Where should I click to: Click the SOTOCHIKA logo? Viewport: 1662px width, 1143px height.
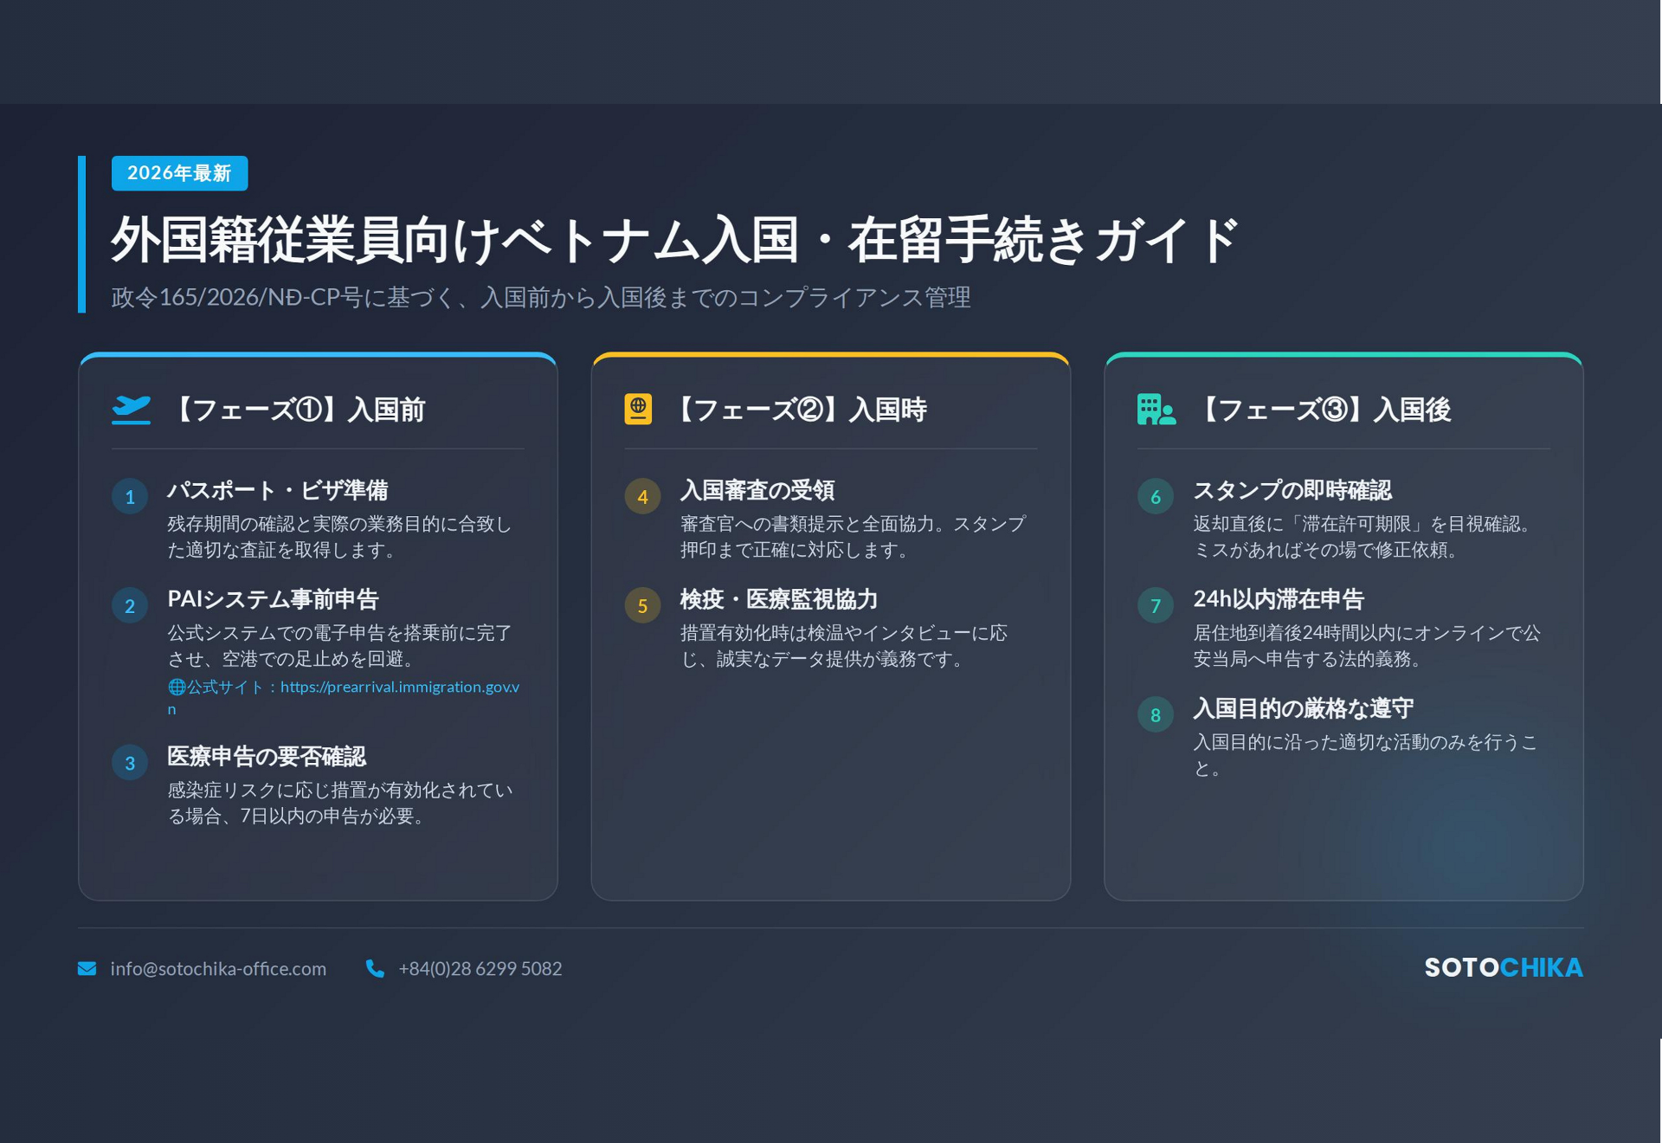point(1504,967)
